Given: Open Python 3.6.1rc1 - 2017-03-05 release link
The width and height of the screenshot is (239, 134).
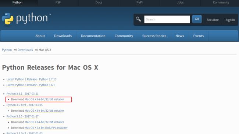Looking at the screenshot, I should 25,105.
